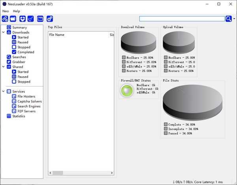237x185 pixels.
Task: Click the Top Files horizontal scrollbar
Action: 58,173
